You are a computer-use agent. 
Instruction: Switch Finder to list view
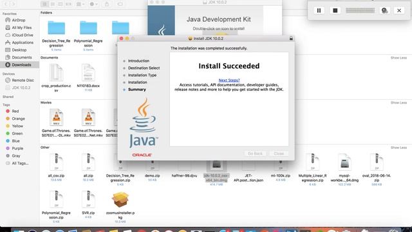53,4
